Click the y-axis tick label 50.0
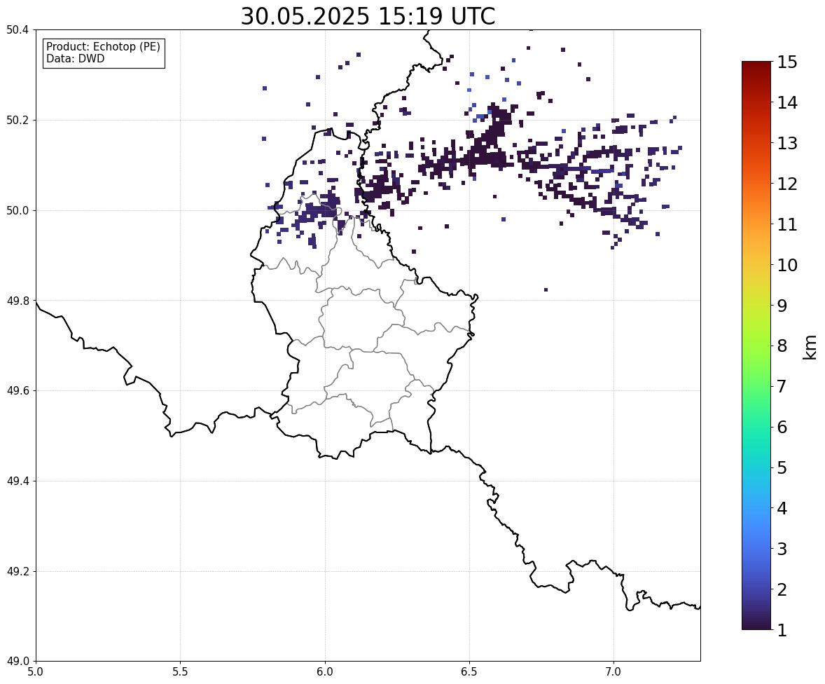 [18, 211]
